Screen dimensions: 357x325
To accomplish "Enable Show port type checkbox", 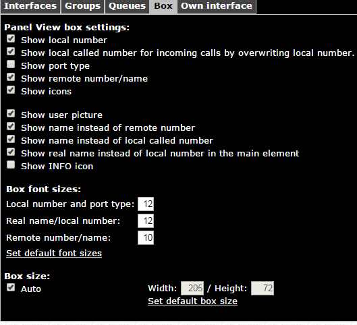I will [x=11, y=64].
